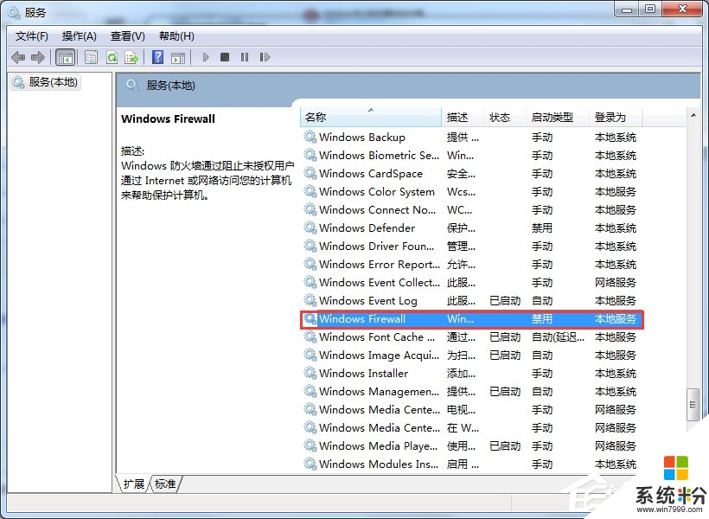The height and width of the screenshot is (519, 709).
Task: Sort by the 启动类型 column header
Action: (558, 117)
